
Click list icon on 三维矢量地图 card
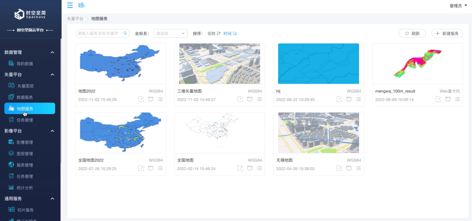coord(259,99)
